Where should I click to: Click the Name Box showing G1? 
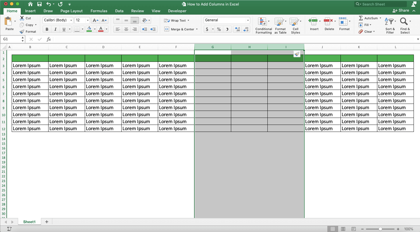[11, 39]
